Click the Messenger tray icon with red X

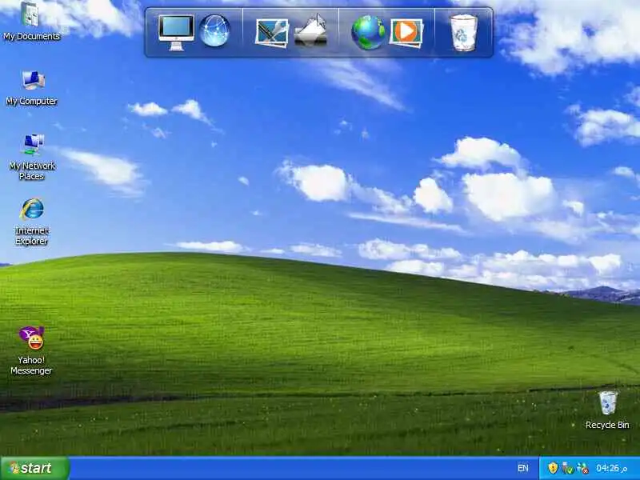582,468
